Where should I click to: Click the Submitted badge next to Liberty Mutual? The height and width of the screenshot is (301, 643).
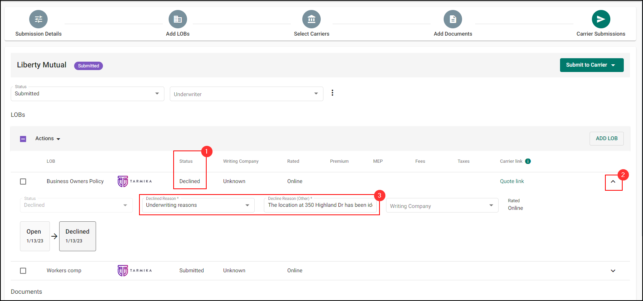click(x=88, y=66)
